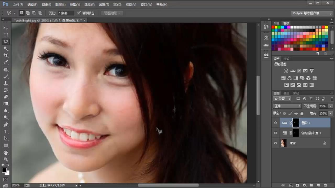Image resolution: width=335 pixels, height=188 pixels.
Task: Select the Zoom tool
Action: tap(6, 159)
